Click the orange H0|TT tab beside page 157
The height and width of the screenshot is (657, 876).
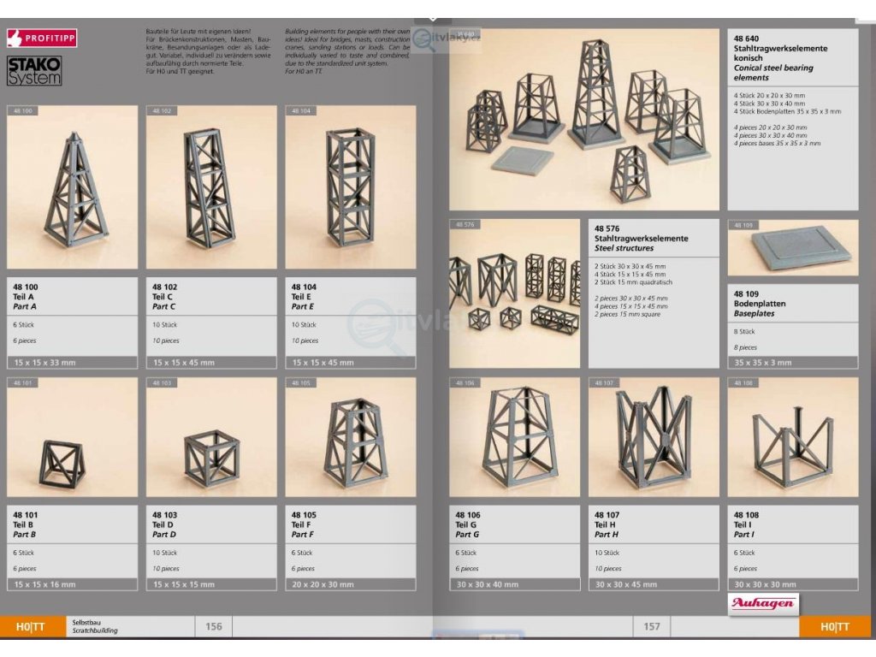835,626
